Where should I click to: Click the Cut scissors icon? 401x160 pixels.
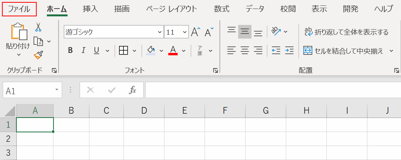point(38,27)
